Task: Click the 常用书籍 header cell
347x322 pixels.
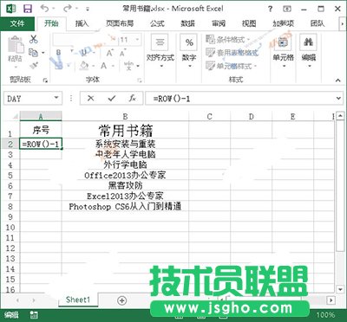Action: coord(125,131)
